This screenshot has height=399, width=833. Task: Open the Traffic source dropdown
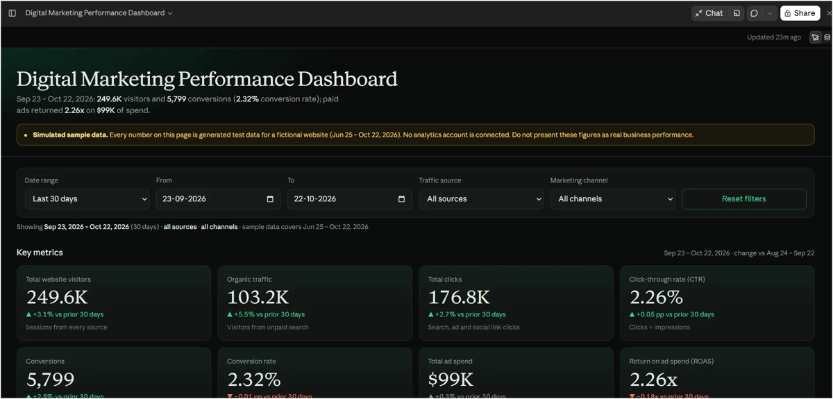click(x=481, y=199)
